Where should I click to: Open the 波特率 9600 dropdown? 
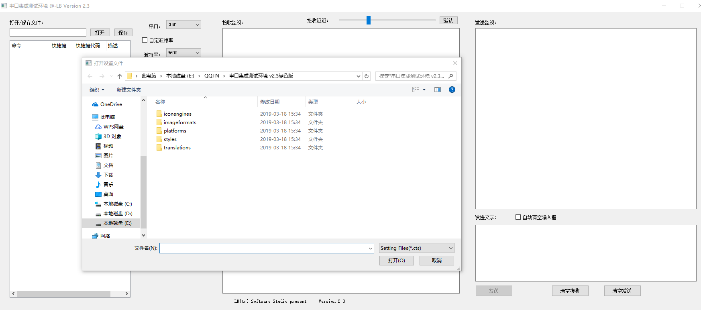point(183,53)
